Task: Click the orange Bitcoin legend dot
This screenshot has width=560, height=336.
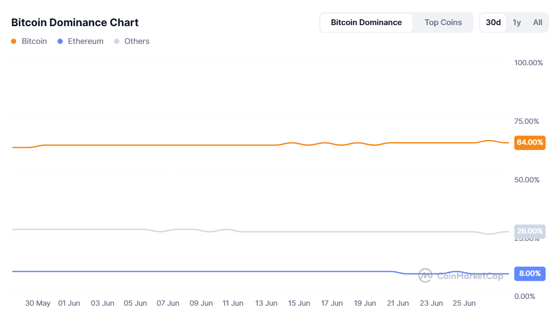Action: pyautogui.click(x=14, y=41)
